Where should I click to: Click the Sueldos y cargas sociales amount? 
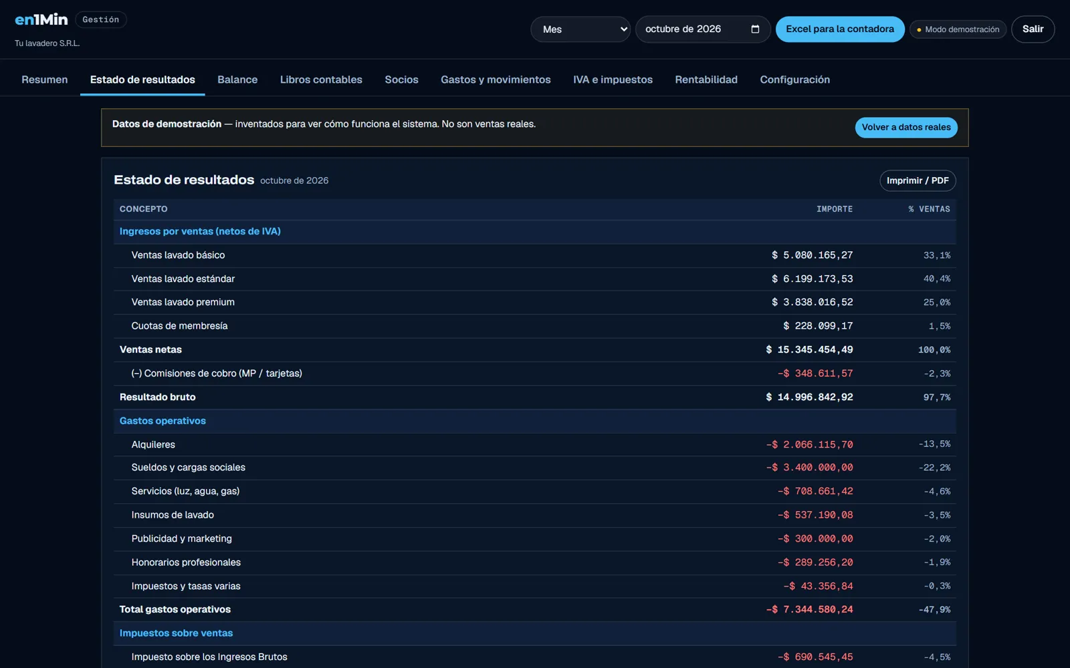(x=809, y=468)
